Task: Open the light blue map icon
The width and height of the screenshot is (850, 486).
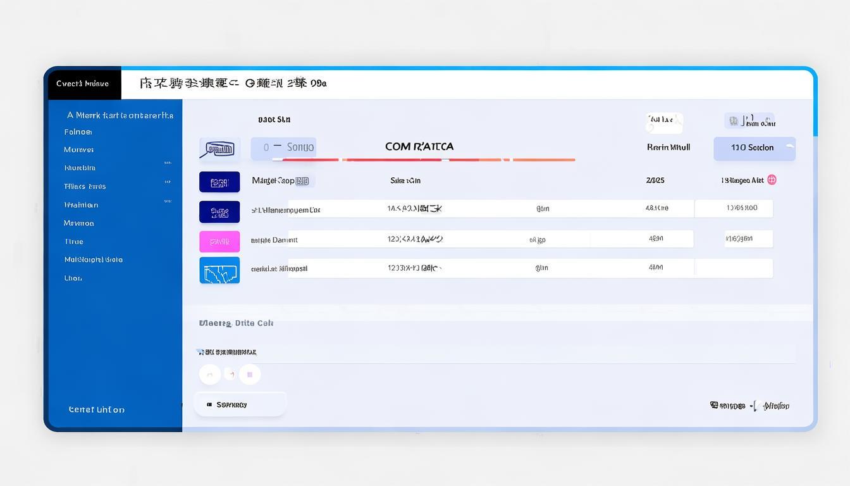Action: coord(219,270)
